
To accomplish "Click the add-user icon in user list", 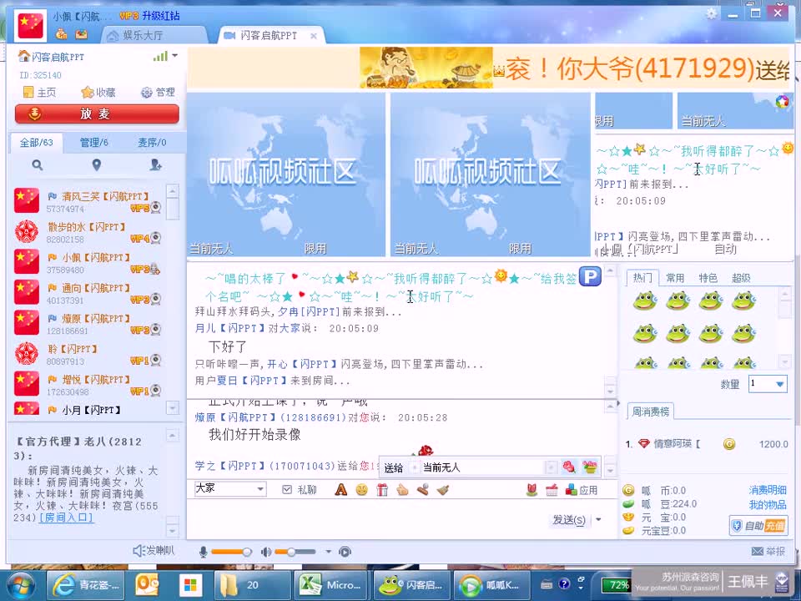I will click(156, 165).
